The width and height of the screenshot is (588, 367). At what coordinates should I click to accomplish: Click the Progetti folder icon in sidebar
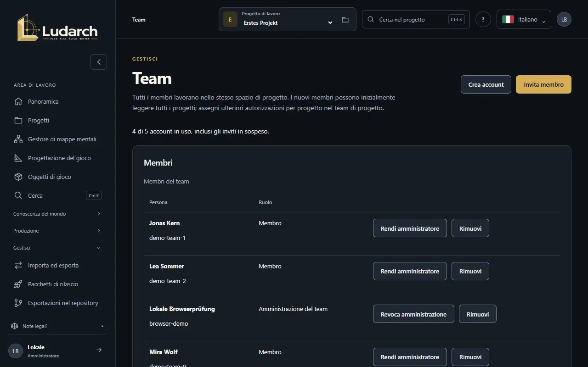[x=18, y=120]
